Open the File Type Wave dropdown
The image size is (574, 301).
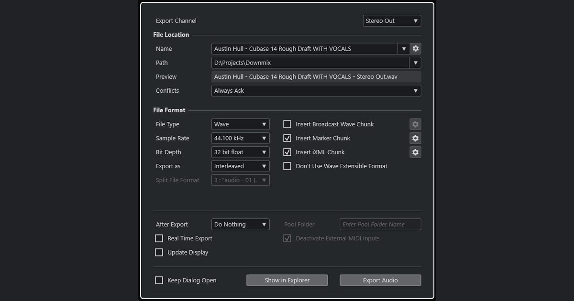tap(241, 124)
